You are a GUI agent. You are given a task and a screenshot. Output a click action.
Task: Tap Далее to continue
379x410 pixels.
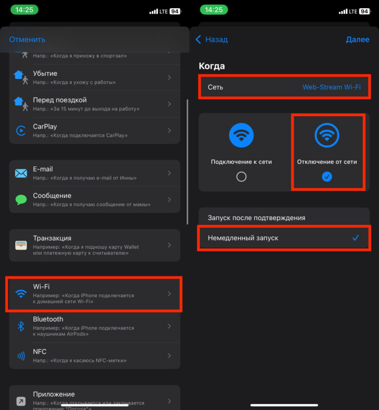click(357, 39)
